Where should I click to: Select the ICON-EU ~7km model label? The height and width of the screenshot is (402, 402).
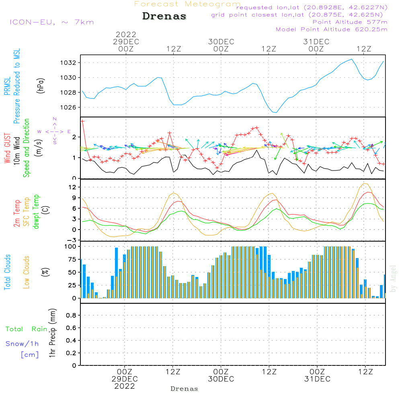click(x=51, y=22)
